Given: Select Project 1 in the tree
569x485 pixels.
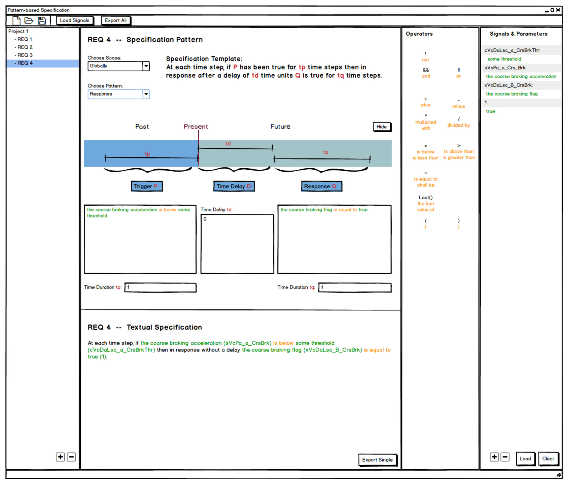Looking at the screenshot, I should click(x=18, y=31).
